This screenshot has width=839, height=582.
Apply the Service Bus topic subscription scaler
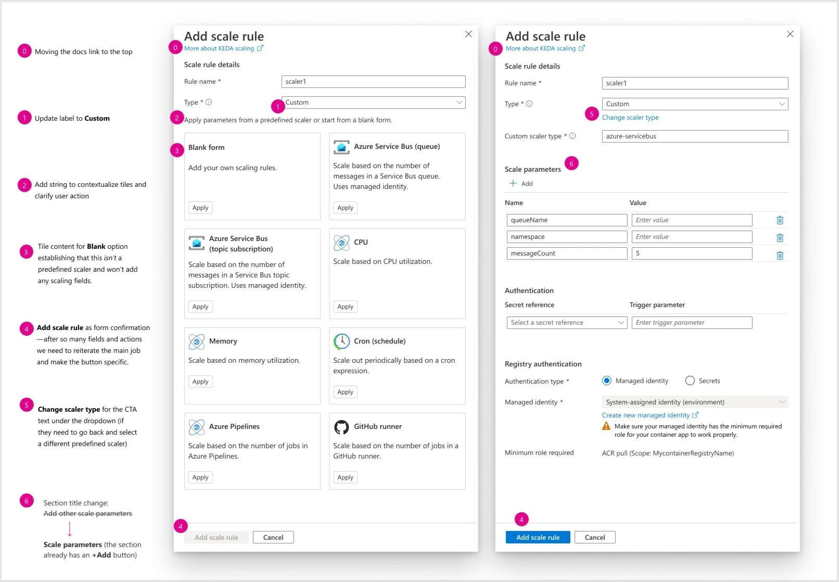200,307
